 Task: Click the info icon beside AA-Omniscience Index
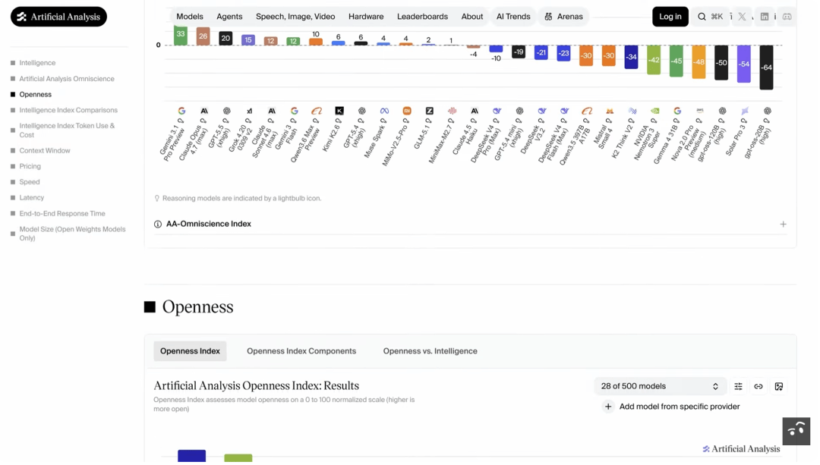click(157, 224)
